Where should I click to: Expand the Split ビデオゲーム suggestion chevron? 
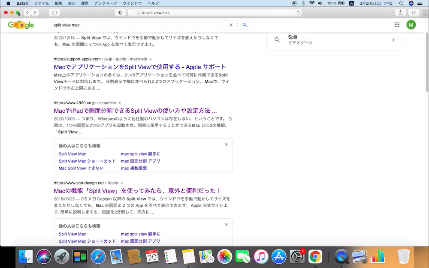(394, 39)
